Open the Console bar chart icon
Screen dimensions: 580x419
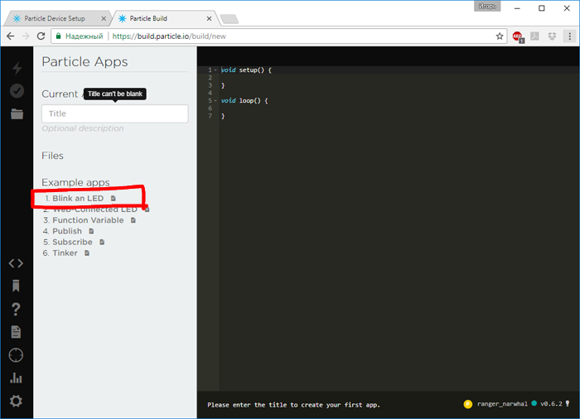[x=16, y=378]
